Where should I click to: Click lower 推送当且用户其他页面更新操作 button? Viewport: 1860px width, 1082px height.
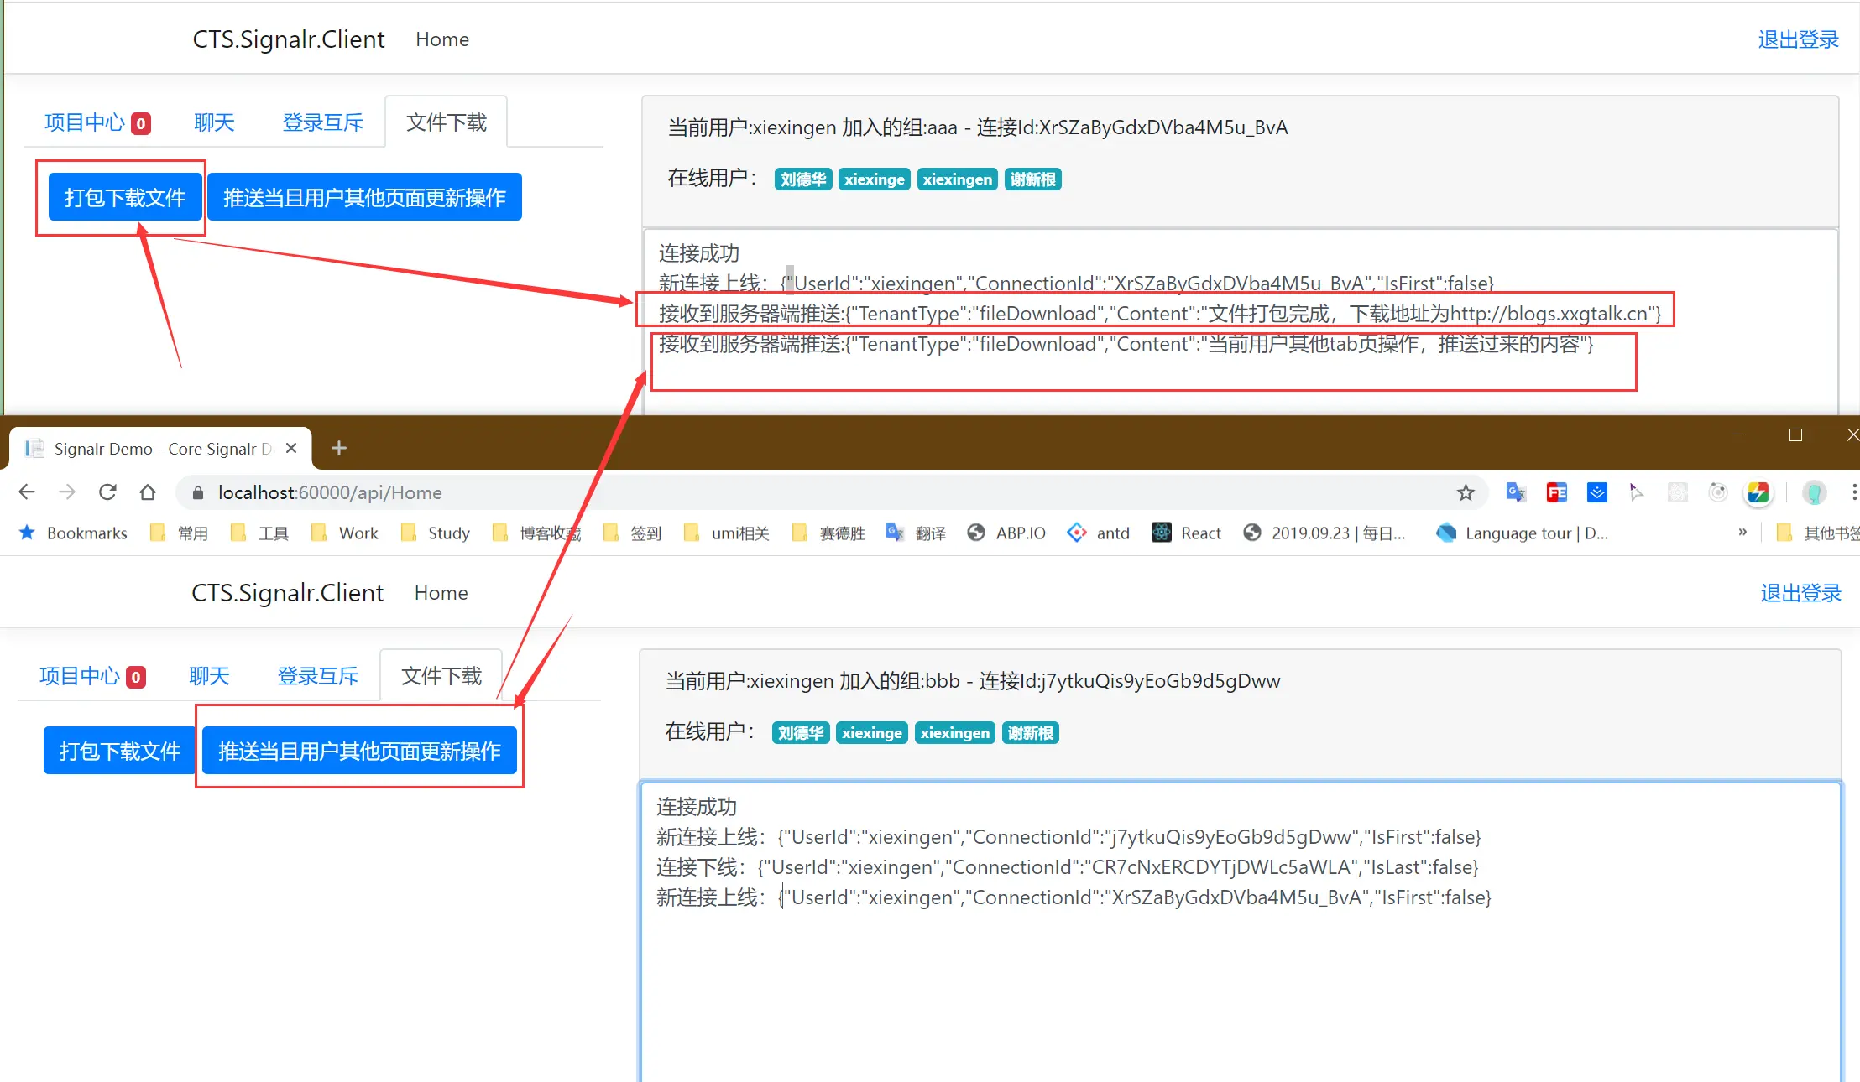(x=359, y=751)
